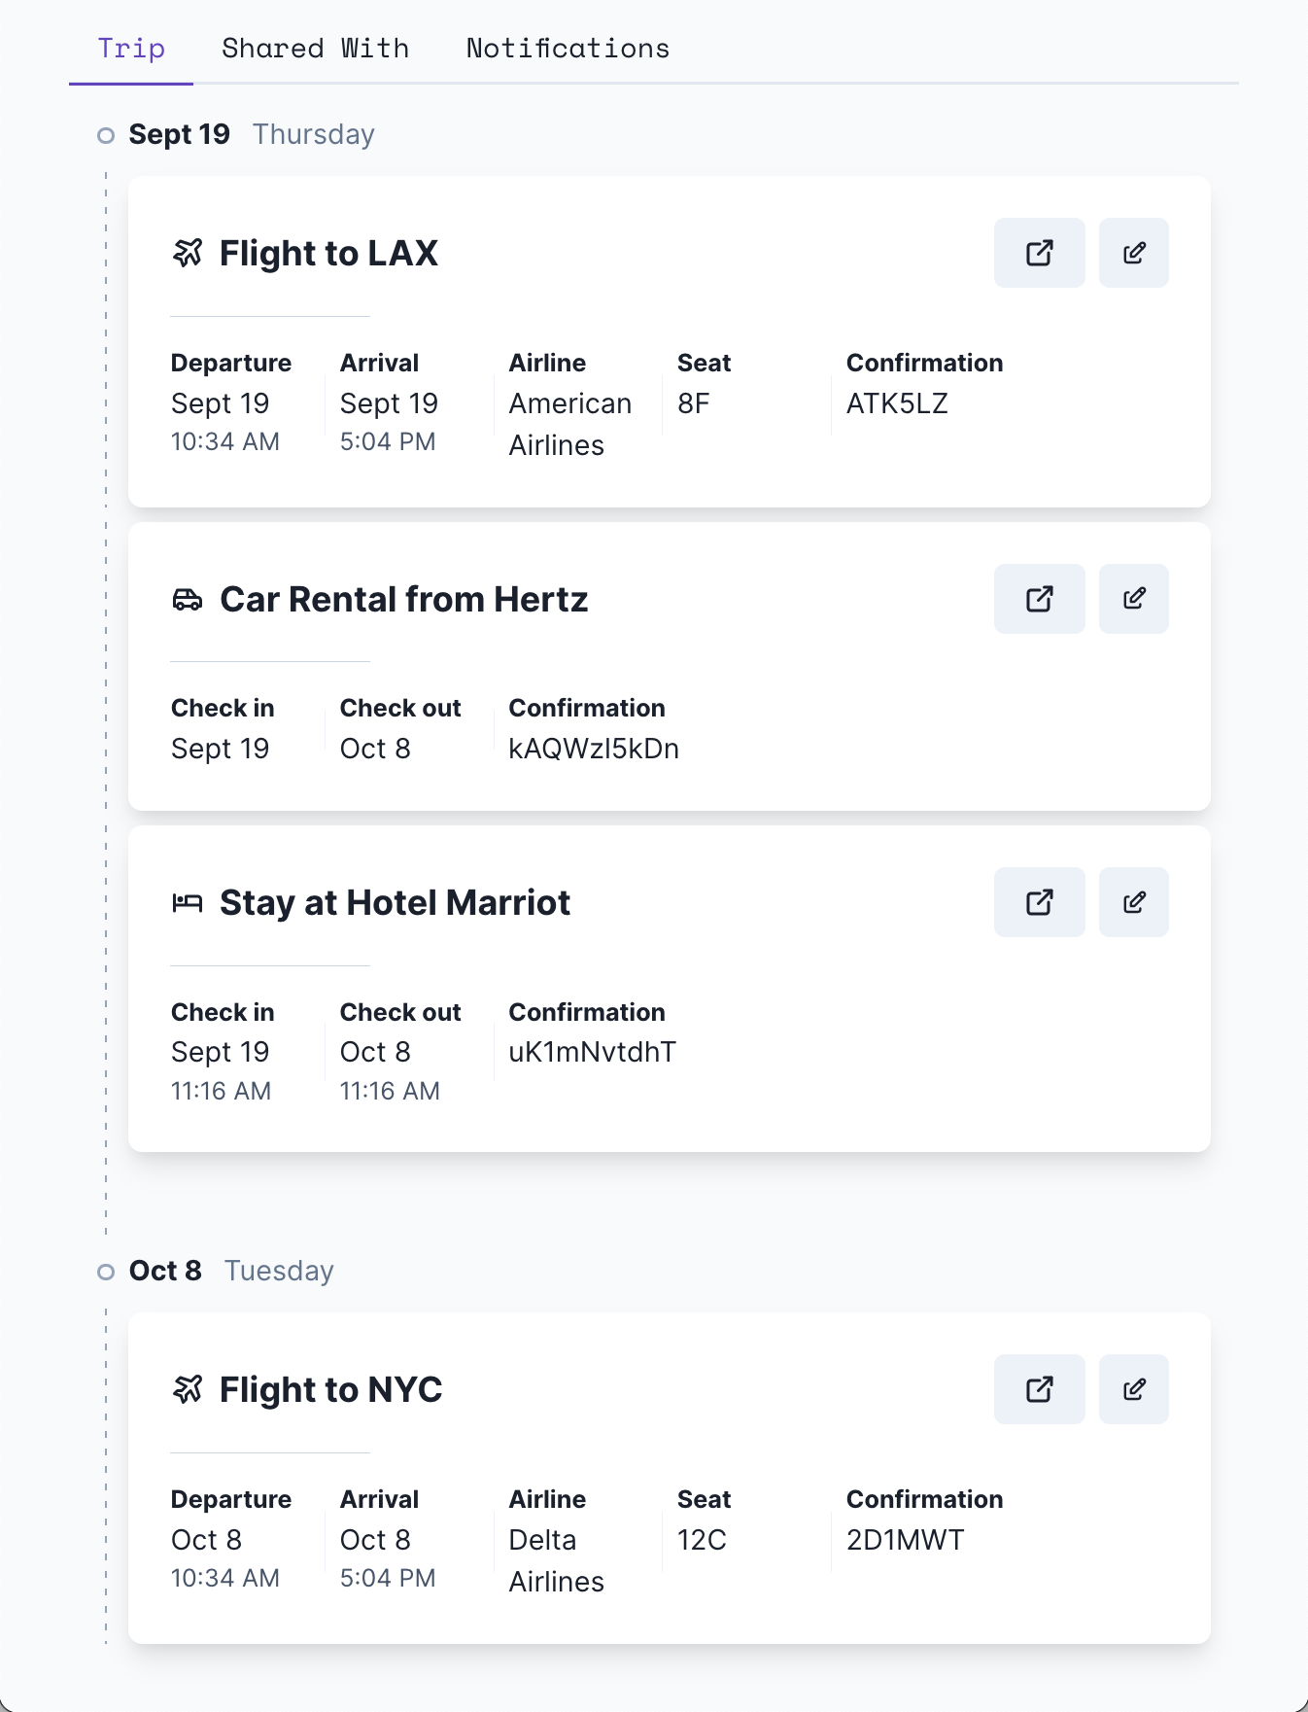Viewport: 1308px width, 1712px height.
Task: Open external link for Hotel Marriot stay
Action: pos(1039,902)
